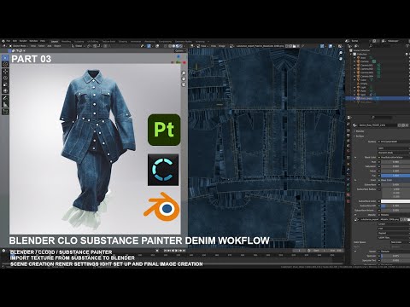410x307 pixels.
Task: Click the outliner filter funnel icon
Action: pos(407,46)
